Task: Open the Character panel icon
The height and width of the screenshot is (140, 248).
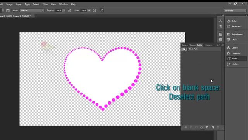Action: pyautogui.click(x=220, y=21)
